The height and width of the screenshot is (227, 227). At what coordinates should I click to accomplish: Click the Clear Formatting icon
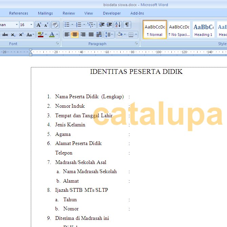click(x=55, y=25)
